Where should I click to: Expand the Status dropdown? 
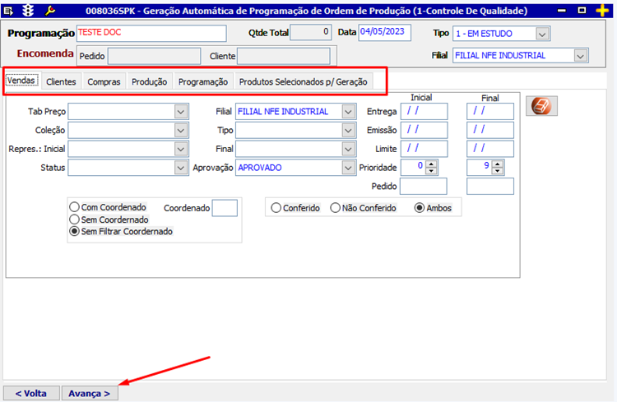181,168
